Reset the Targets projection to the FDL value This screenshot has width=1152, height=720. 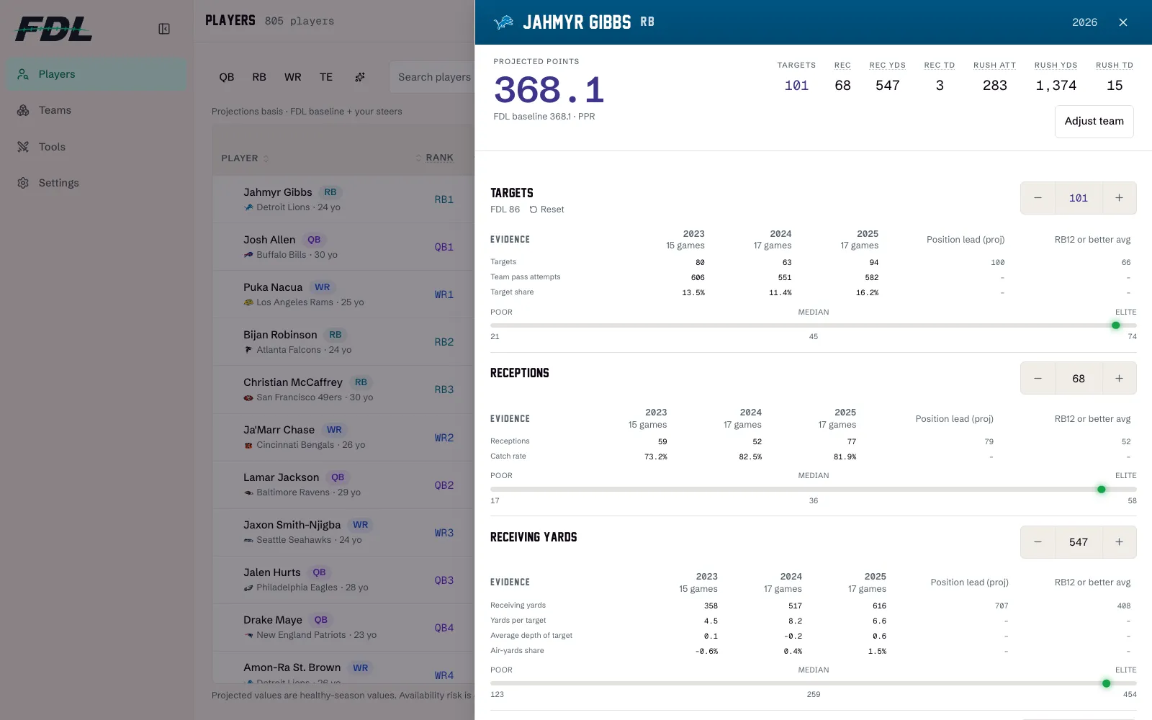pyautogui.click(x=547, y=210)
